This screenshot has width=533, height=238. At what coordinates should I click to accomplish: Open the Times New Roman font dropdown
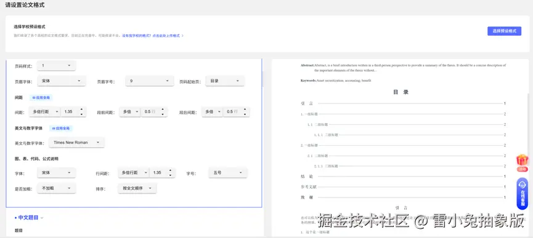(x=76, y=143)
